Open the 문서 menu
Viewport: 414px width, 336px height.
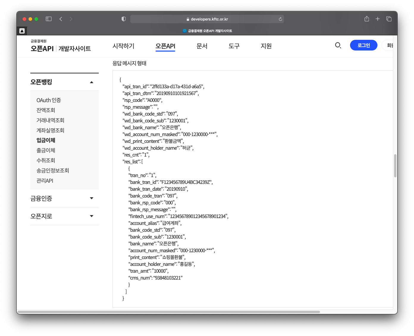click(x=202, y=46)
